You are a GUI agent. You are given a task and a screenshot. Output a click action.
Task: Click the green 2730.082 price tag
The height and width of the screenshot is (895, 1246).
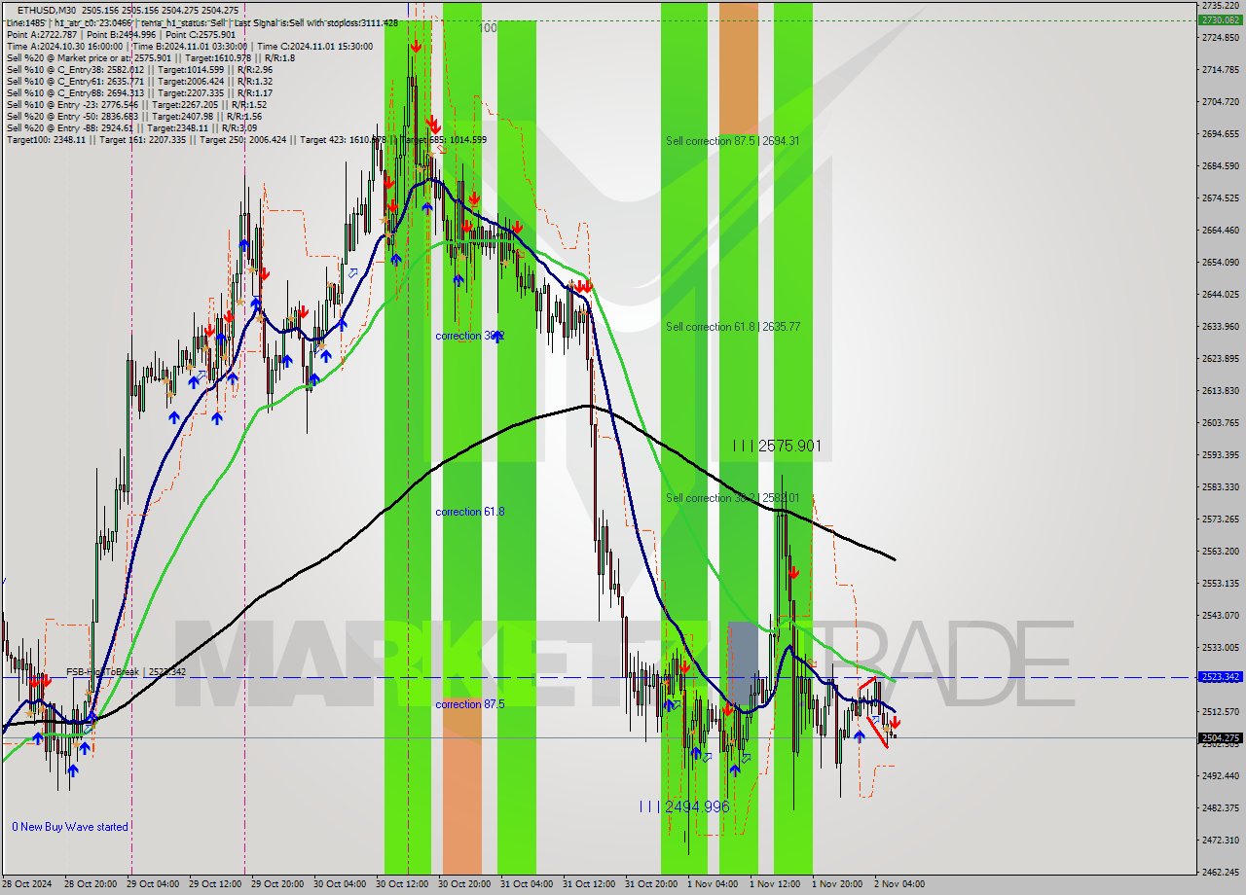(x=1220, y=19)
